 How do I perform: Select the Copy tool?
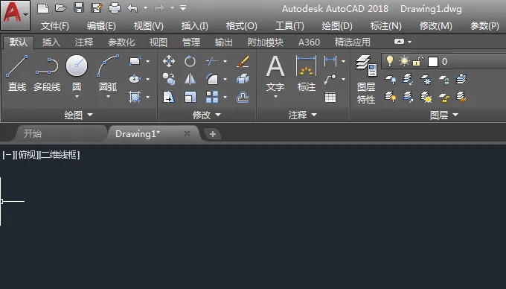169,79
